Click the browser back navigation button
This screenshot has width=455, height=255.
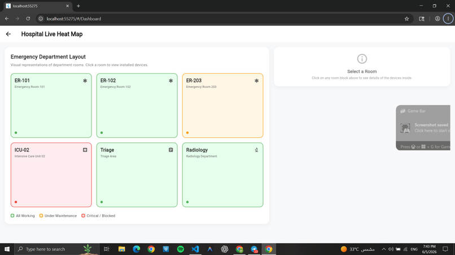(x=7, y=19)
